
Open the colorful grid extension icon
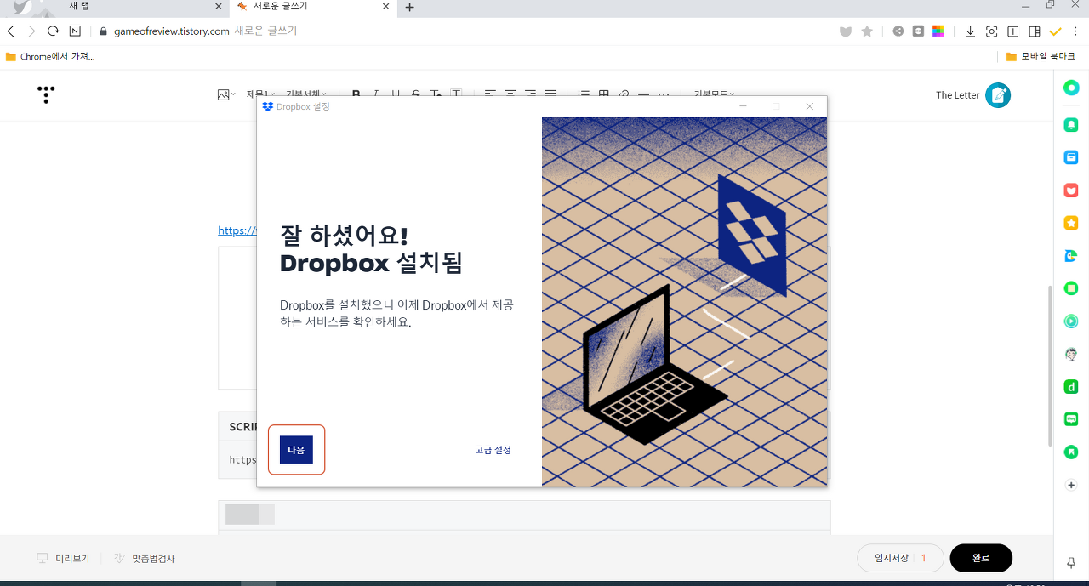(938, 31)
